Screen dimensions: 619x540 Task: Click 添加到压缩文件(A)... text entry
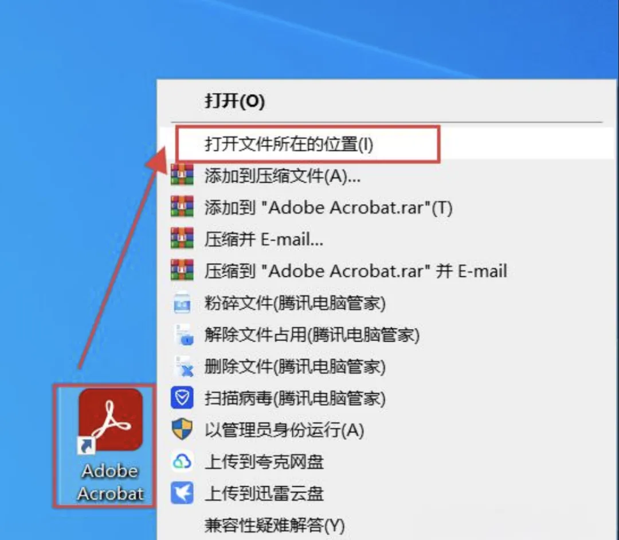[282, 175]
